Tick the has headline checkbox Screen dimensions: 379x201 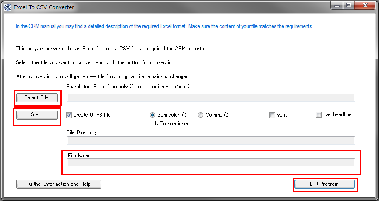tap(319, 115)
